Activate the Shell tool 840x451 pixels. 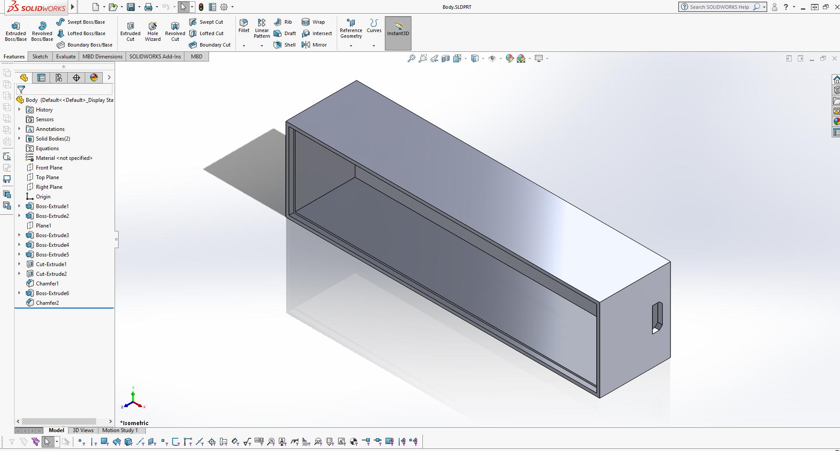pyautogui.click(x=285, y=44)
